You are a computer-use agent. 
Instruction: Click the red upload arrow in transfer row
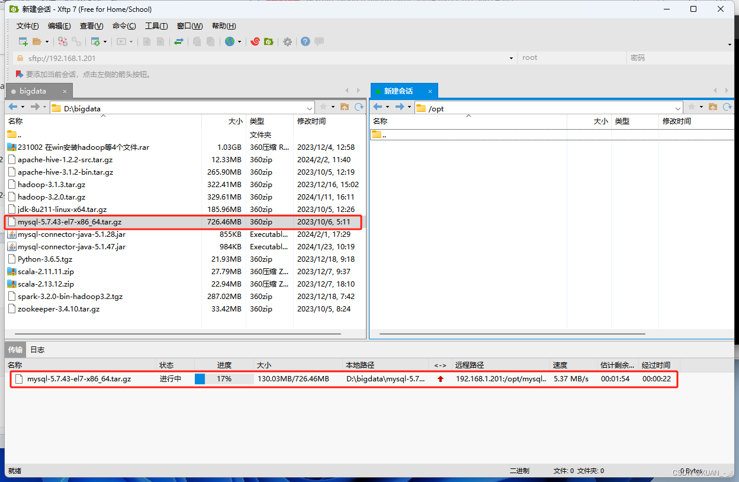(440, 379)
